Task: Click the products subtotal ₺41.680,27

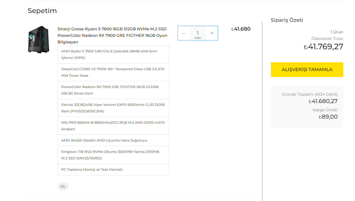Action: tap(323, 101)
